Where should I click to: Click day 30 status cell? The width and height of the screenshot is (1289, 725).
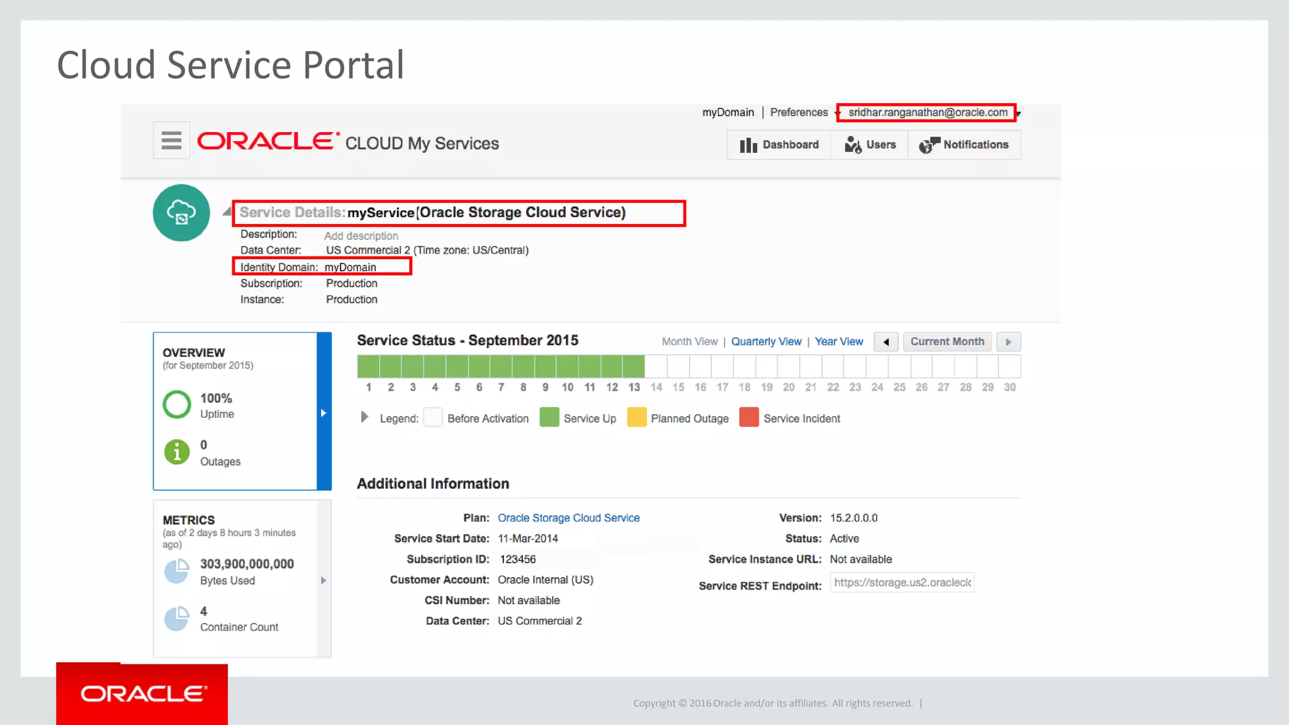pos(1010,366)
